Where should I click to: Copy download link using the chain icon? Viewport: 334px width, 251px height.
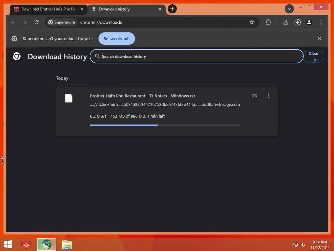click(x=254, y=96)
